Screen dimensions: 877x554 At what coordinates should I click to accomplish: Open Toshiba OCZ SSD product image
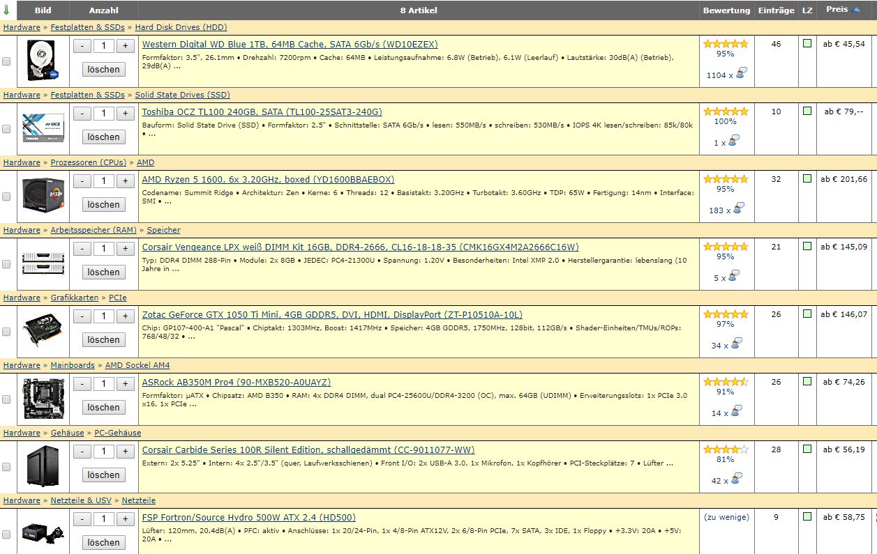pos(43,127)
